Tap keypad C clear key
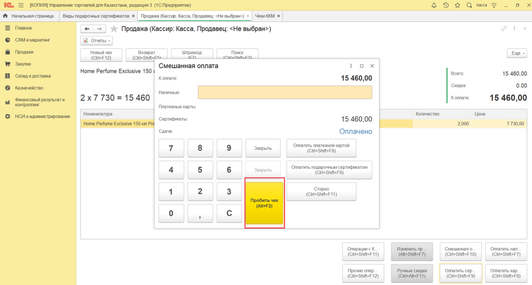532x285 pixels. coord(229,213)
